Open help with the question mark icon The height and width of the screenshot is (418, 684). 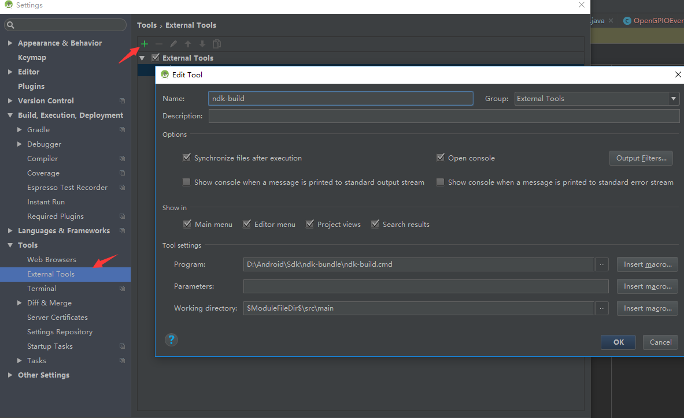click(x=172, y=339)
